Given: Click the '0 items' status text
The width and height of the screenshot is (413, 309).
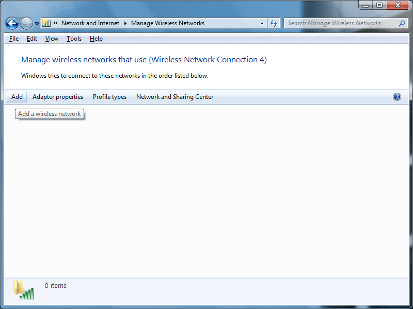Looking at the screenshot, I should coord(56,286).
